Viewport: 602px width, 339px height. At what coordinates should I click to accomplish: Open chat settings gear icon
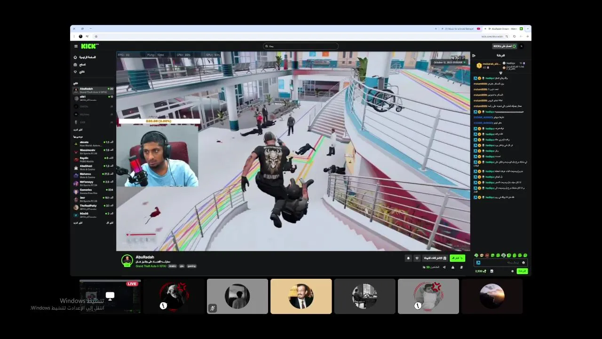pos(513,271)
